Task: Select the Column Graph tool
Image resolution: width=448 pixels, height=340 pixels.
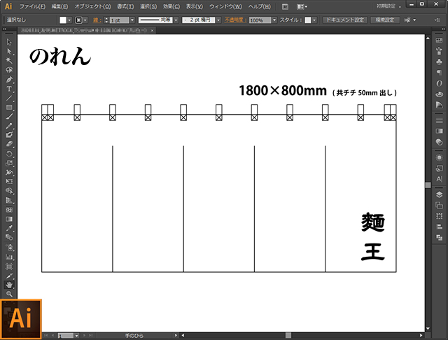Action: (x=9, y=257)
